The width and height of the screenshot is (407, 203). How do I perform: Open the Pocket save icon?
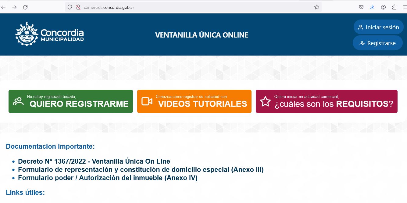pyautogui.click(x=361, y=7)
